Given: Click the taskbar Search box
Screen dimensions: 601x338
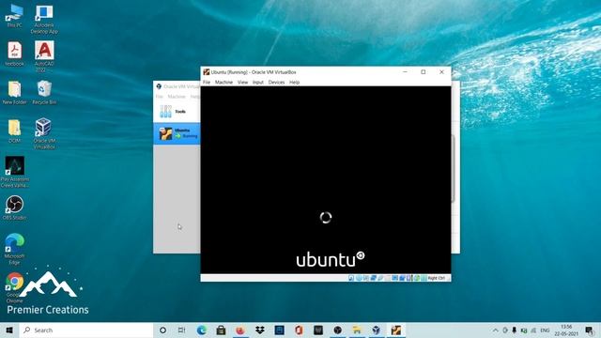Looking at the screenshot, I should click(x=86, y=330).
